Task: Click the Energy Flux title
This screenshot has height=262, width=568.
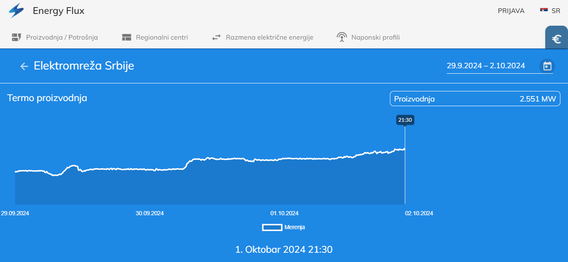Action: pos(59,11)
